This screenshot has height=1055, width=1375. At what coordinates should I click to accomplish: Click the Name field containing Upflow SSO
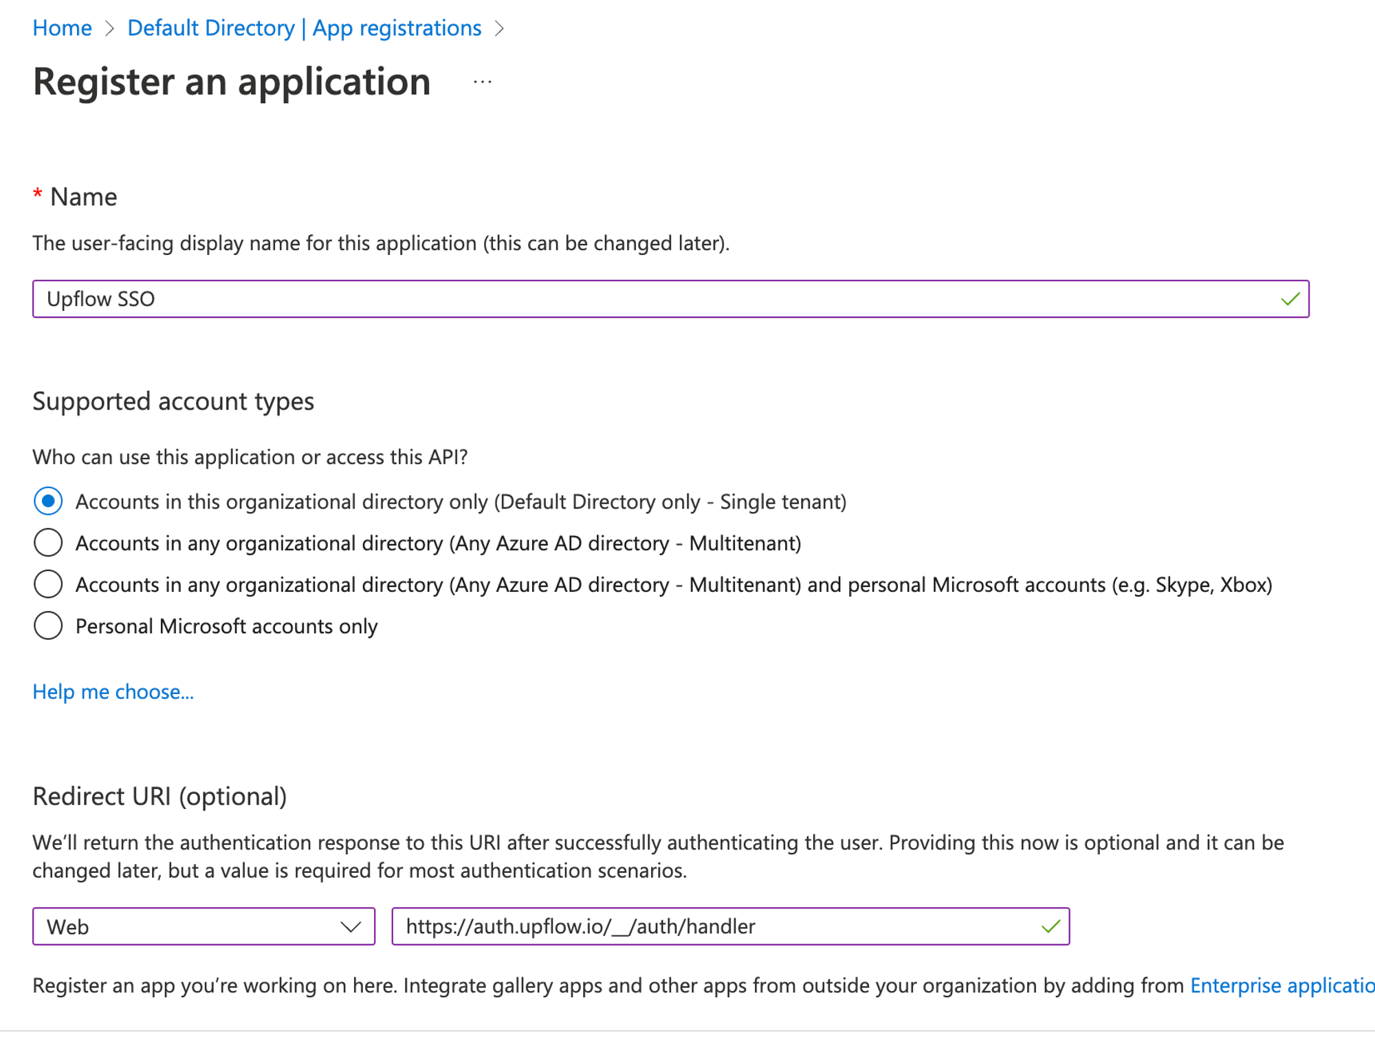(x=670, y=299)
